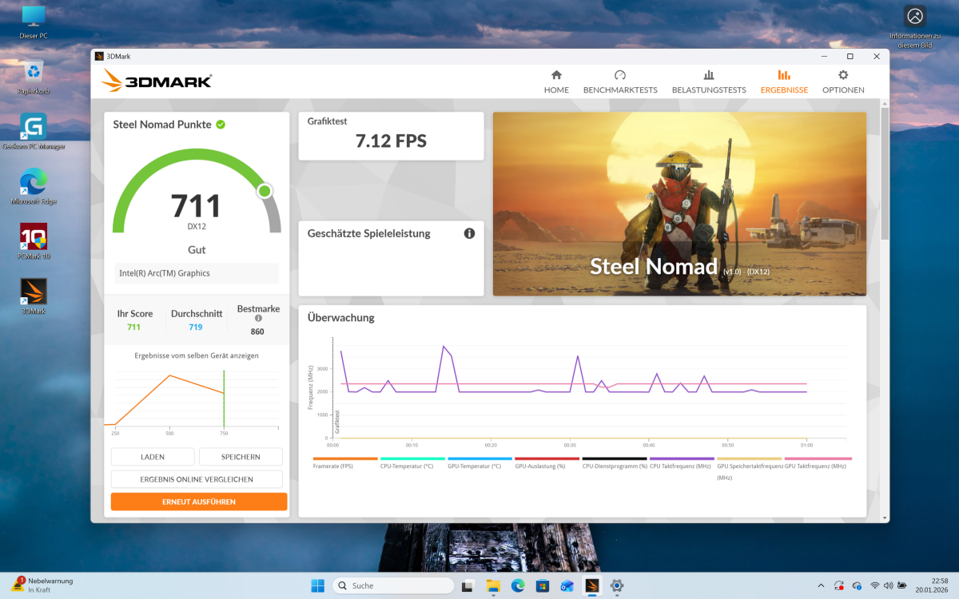Select the Durchschnitt score column
959x599 pixels.
click(196, 319)
